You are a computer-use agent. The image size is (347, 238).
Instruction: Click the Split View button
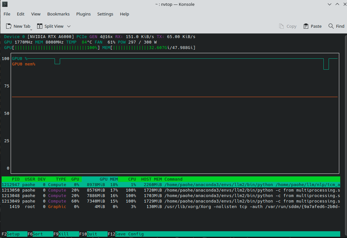click(50, 26)
